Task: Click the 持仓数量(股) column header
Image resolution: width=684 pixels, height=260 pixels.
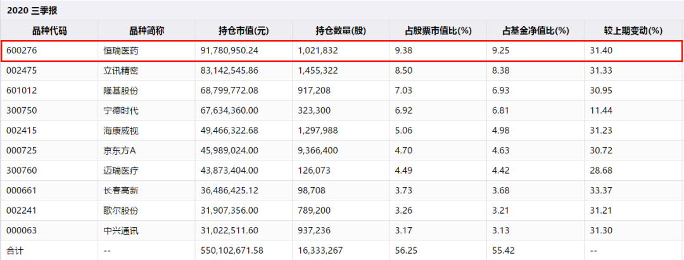Action: click(x=341, y=30)
